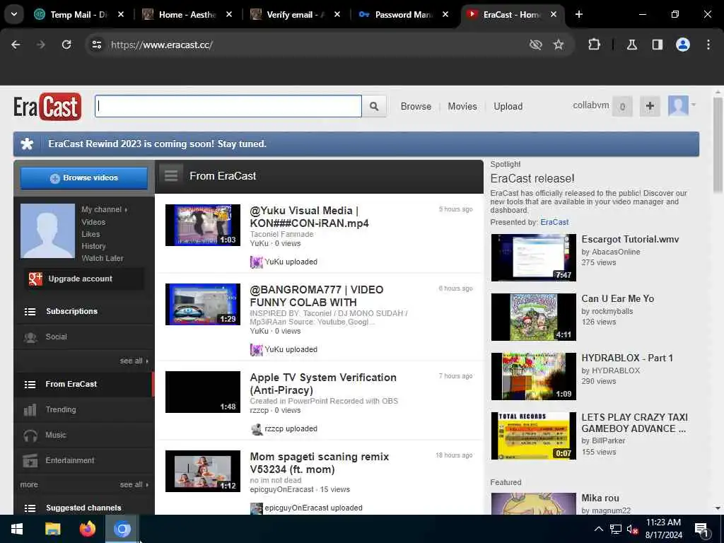Expand see all under Entertainment
Viewport: 724px width, 543px height.
click(134, 484)
